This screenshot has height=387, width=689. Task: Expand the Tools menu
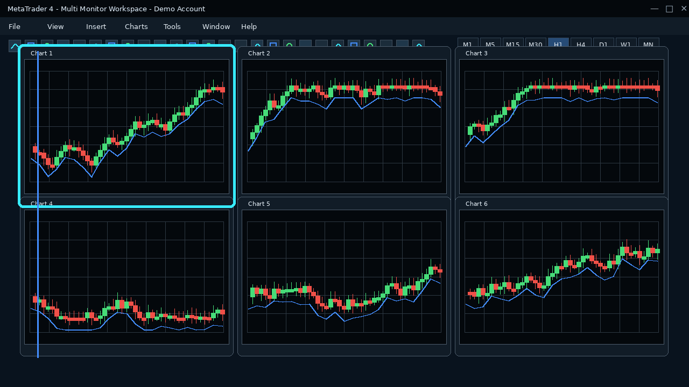point(172,26)
